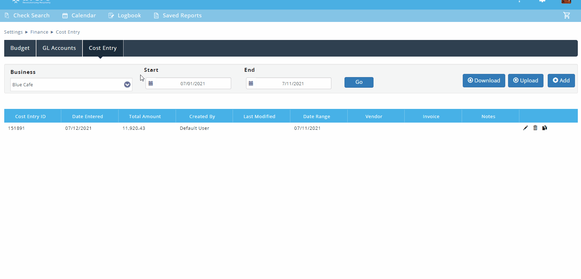Go to Finance in the breadcrumb
The height and width of the screenshot is (279, 581).
click(39, 32)
